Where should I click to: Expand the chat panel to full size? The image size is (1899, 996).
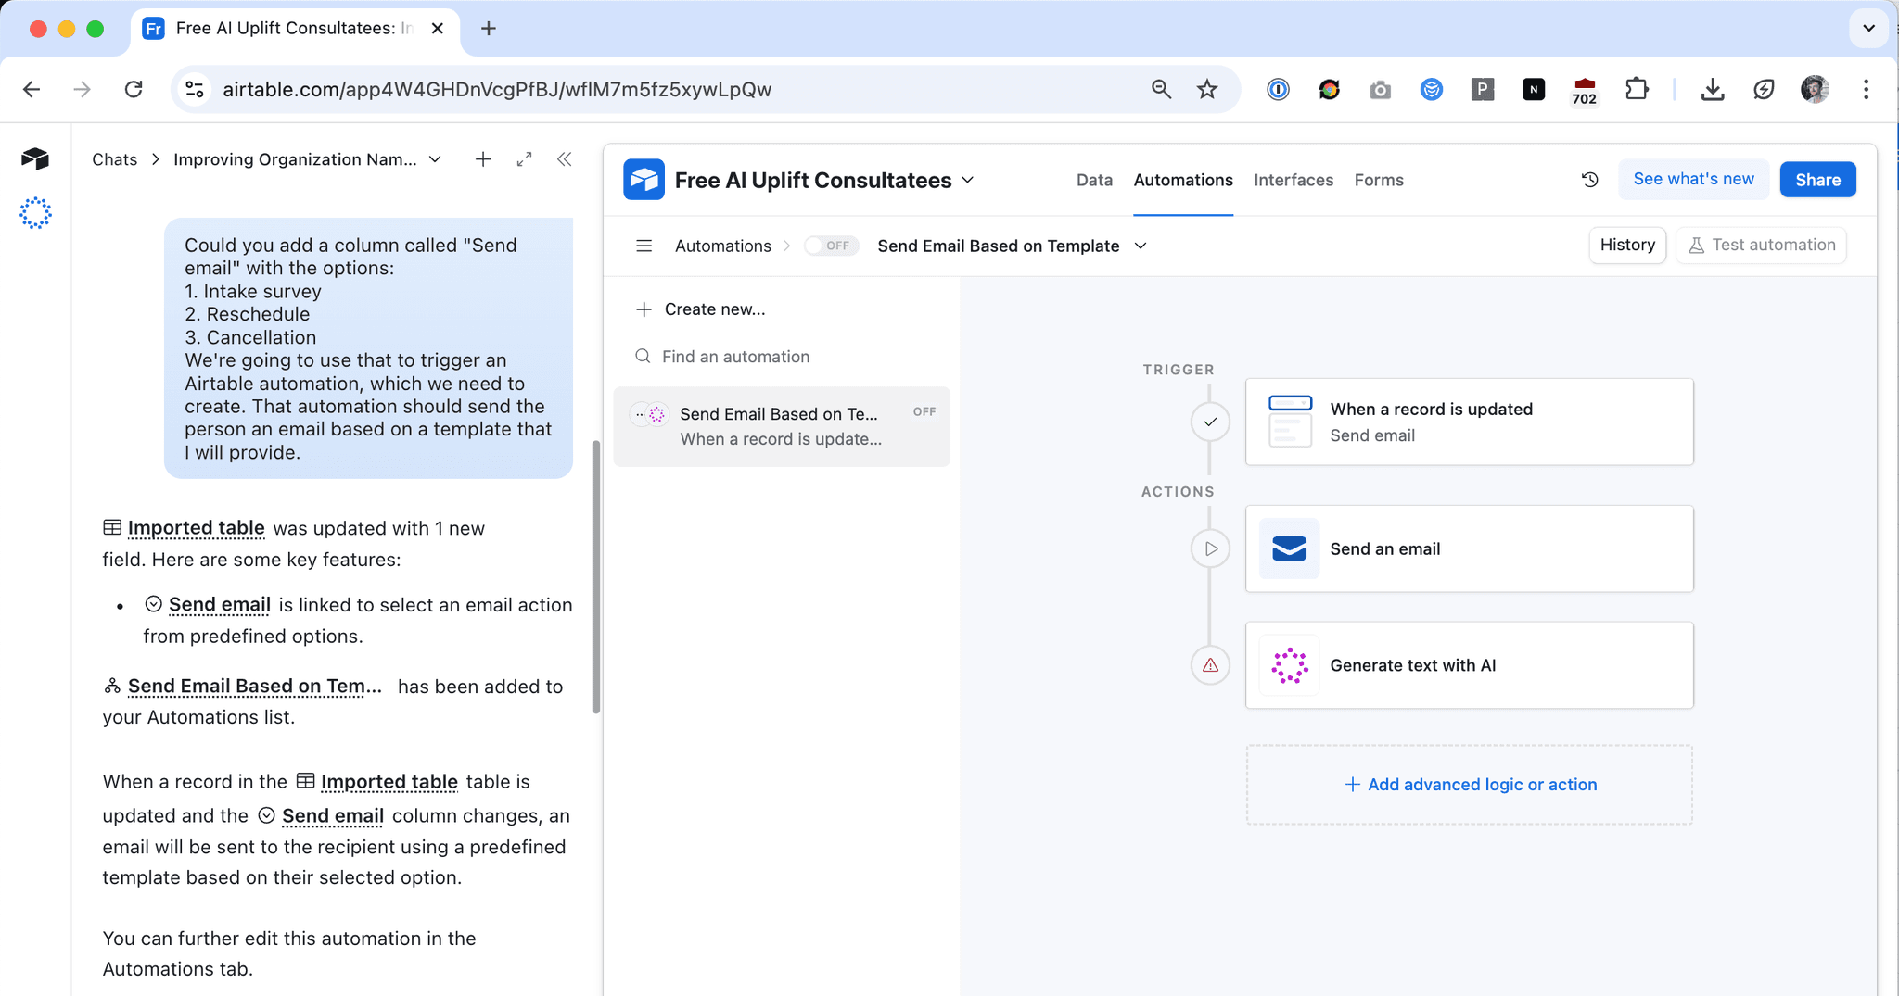click(x=524, y=159)
